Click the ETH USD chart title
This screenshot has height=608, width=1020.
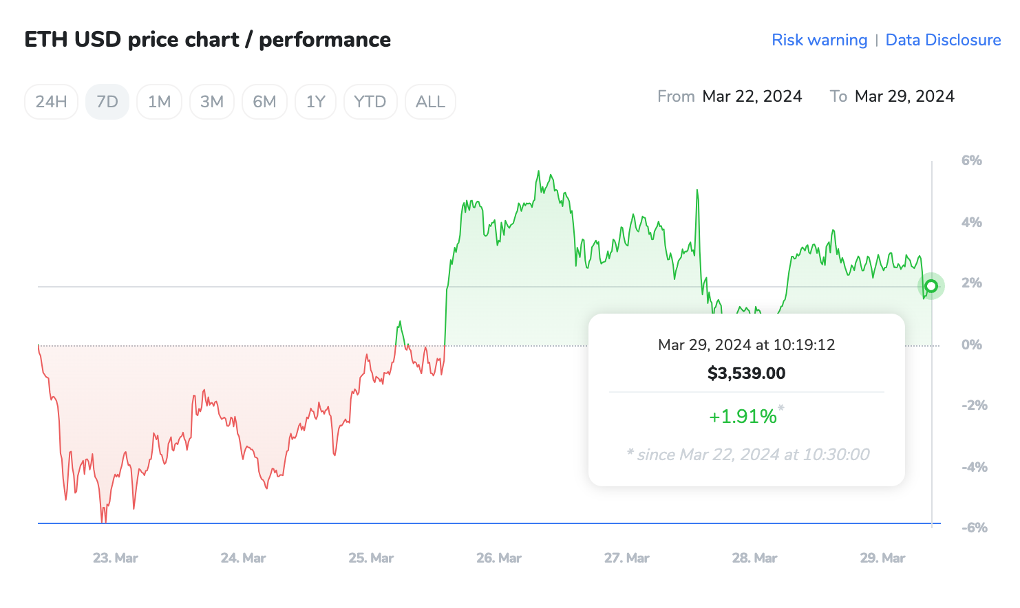[x=207, y=39]
